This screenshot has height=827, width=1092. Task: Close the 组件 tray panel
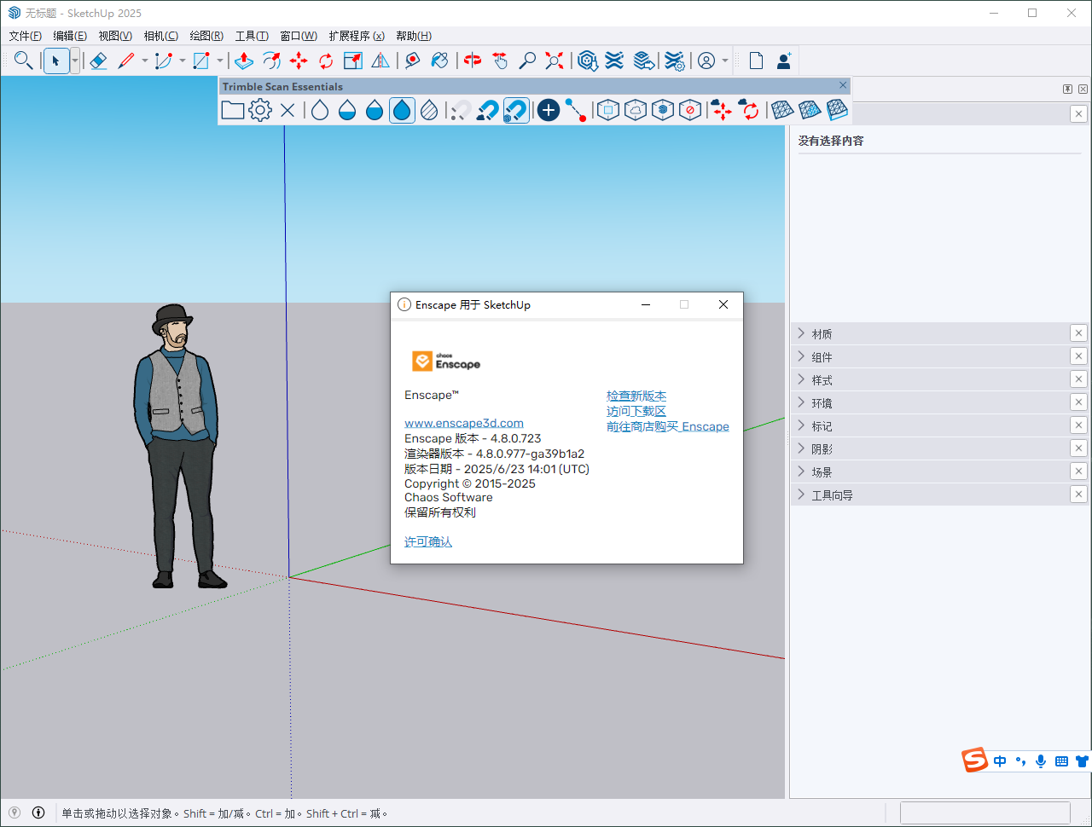click(x=1078, y=356)
